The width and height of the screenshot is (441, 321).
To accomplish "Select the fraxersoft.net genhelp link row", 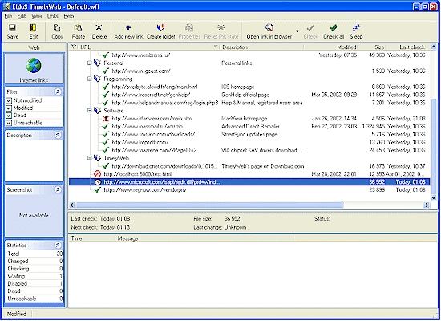I will coord(249,95).
